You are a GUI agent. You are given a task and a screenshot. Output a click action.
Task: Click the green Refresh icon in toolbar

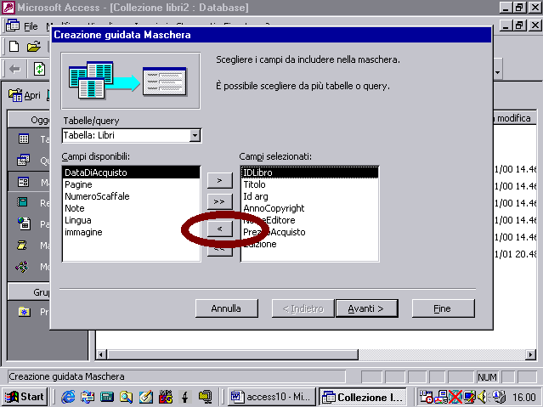tap(39, 69)
